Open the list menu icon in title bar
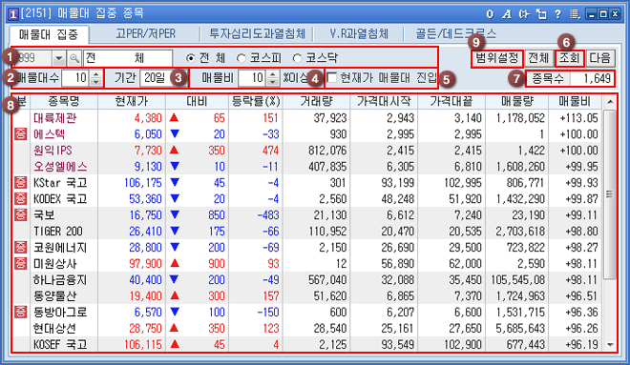This screenshot has width=630, height=365. coord(575,14)
